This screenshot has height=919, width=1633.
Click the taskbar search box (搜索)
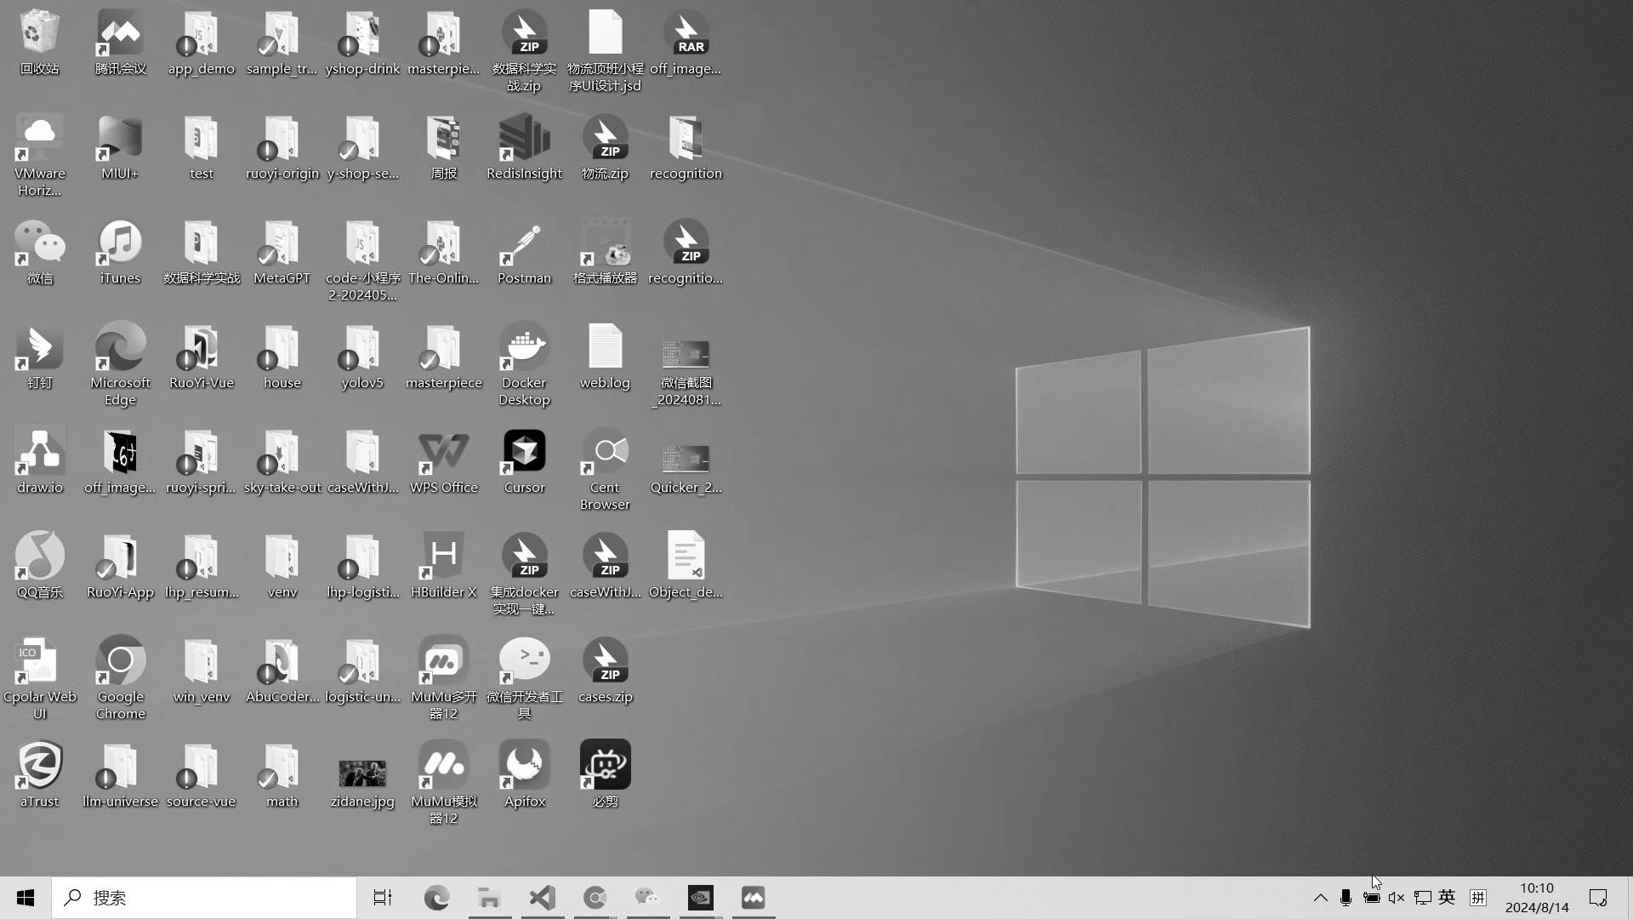pos(204,898)
